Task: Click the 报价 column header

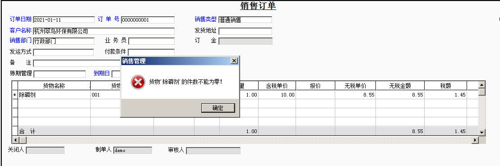Action: [315, 86]
